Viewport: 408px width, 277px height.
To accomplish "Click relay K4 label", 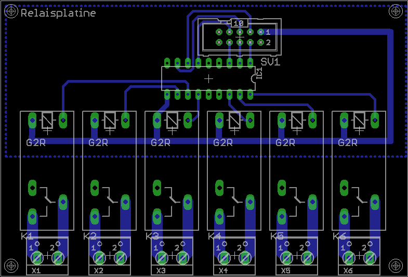I will click(215, 236).
